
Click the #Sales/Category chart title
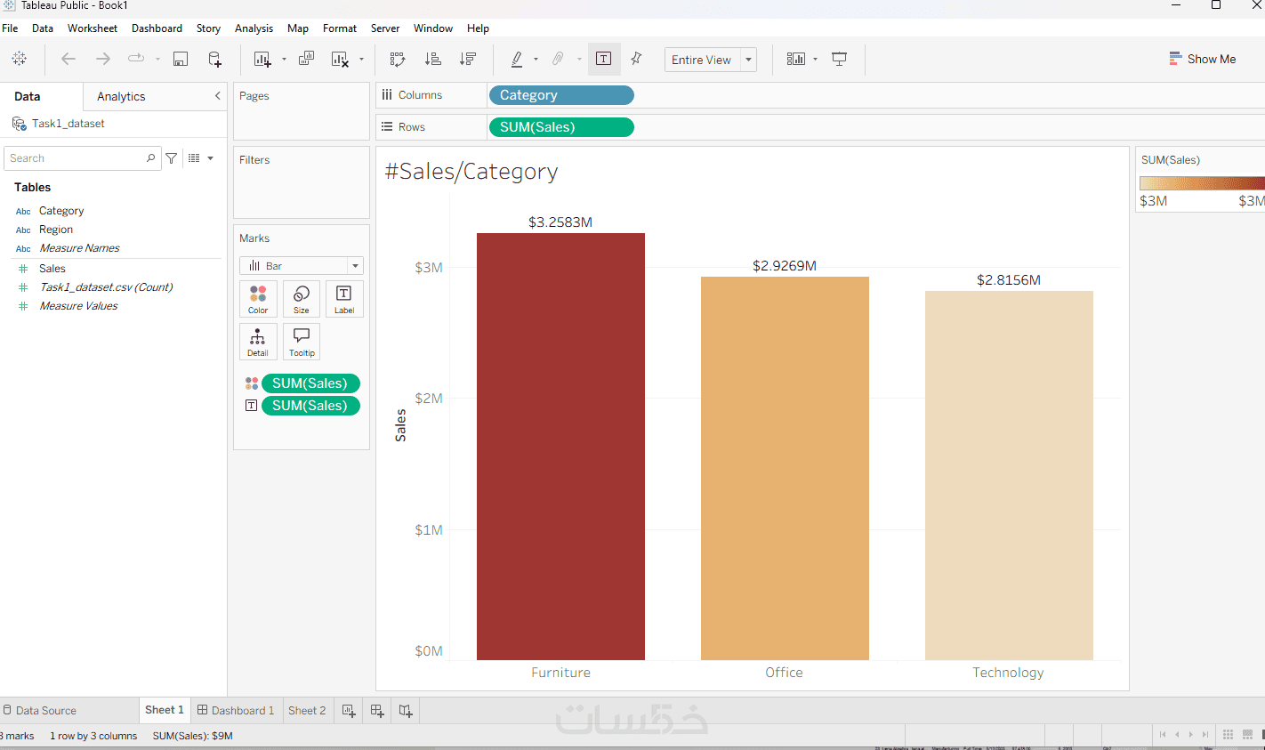(x=471, y=171)
